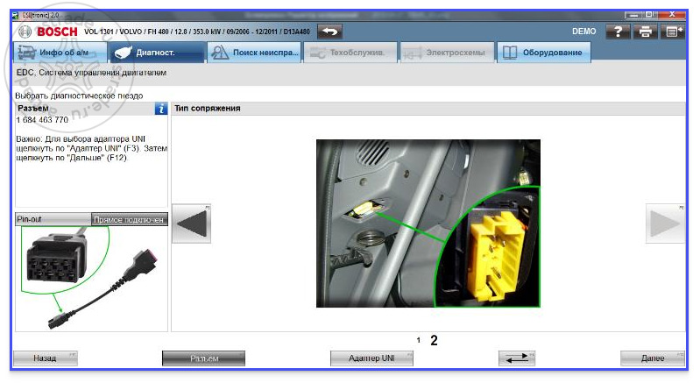Click the Разъем button at bottom
Viewport: 700px width, 383px height.
pos(203,358)
